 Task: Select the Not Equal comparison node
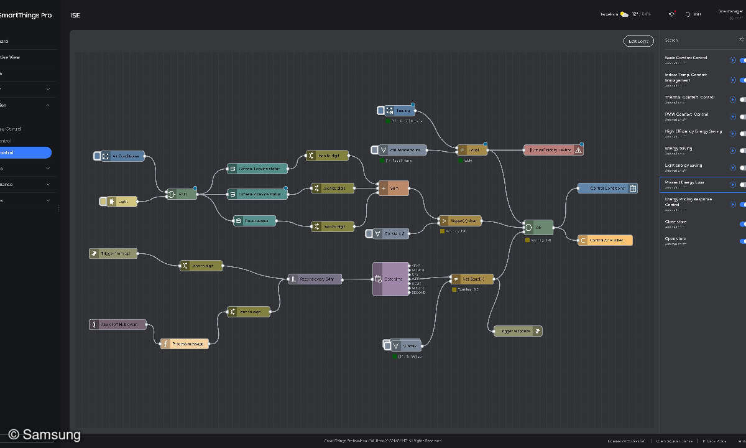point(472,279)
